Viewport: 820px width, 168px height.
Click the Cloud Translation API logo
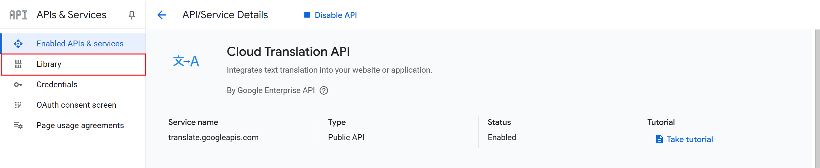click(186, 61)
